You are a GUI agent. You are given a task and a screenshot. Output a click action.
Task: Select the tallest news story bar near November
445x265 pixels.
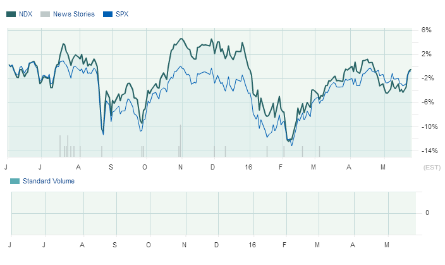(180, 140)
